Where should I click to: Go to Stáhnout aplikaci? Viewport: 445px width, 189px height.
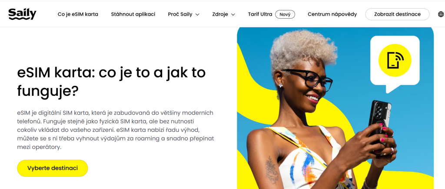[133, 14]
